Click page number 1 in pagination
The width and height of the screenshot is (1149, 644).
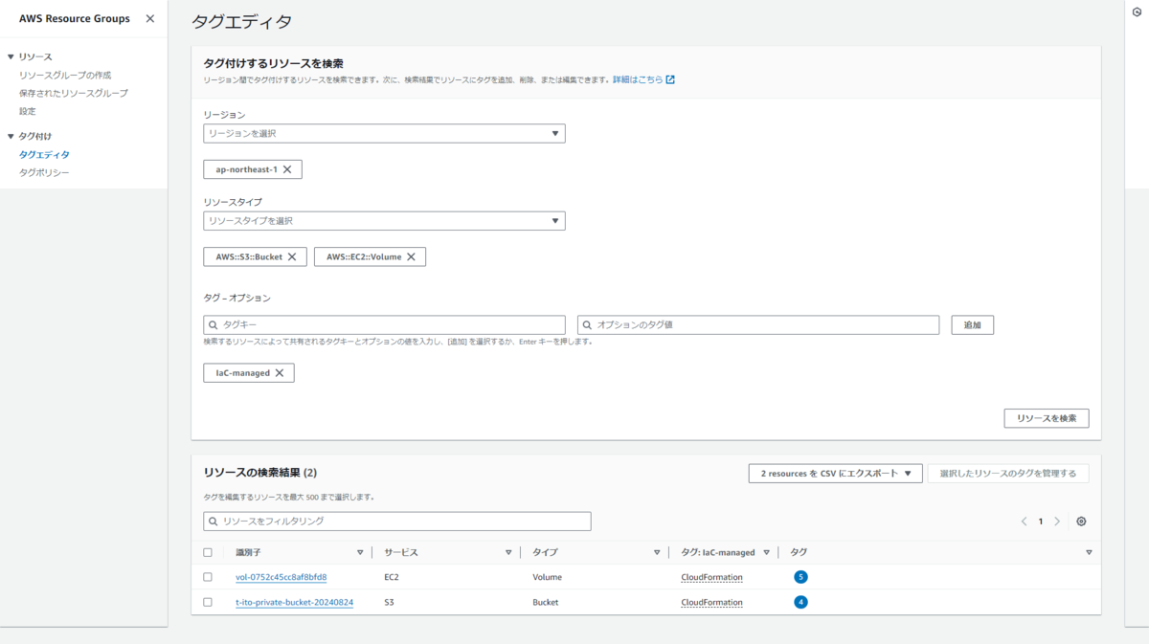1041,522
